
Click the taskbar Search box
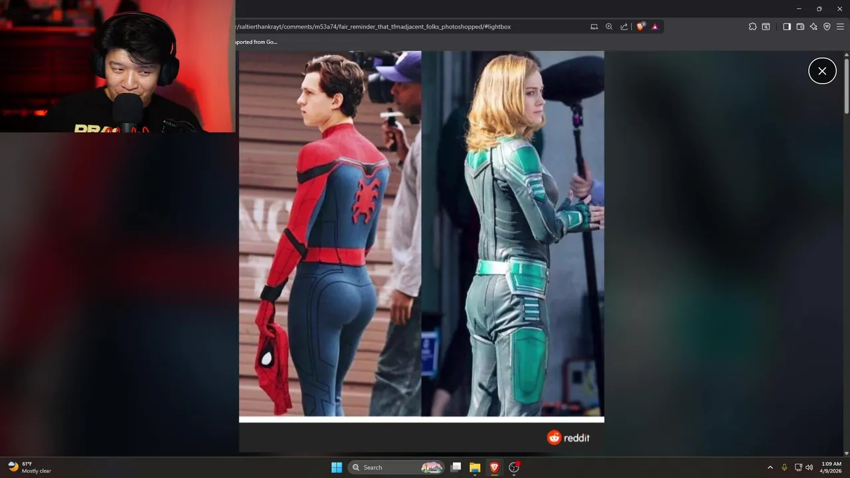(x=396, y=467)
